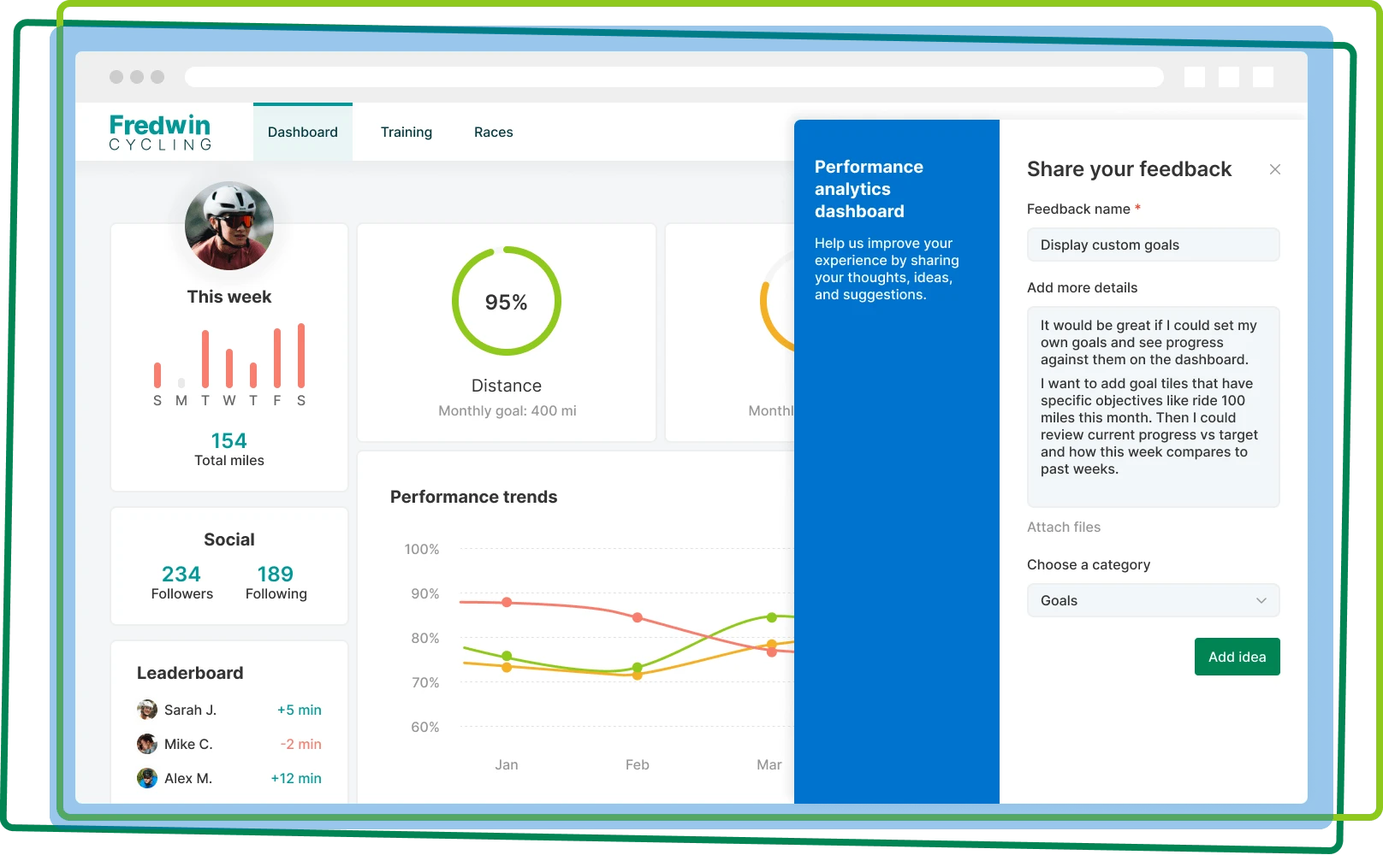Click the first window control icon top right
The width and height of the screenshot is (1383, 855).
point(1195,76)
